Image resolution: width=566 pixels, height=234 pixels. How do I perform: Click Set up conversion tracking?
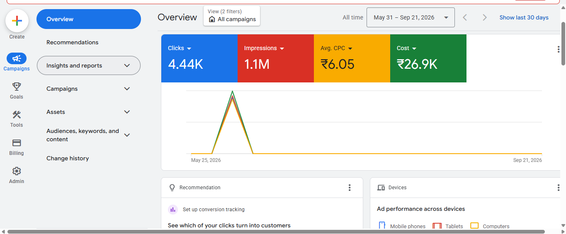tap(214, 210)
